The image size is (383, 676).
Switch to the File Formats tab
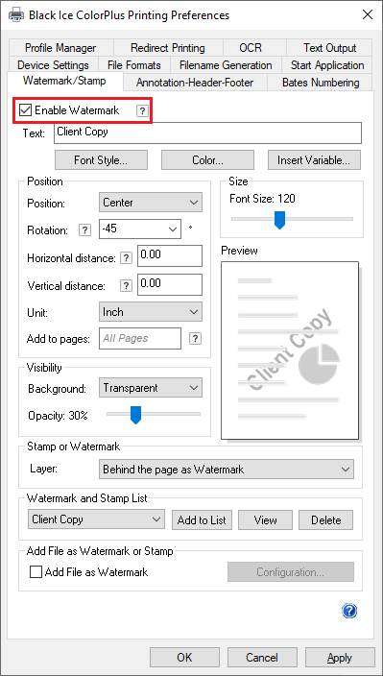click(134, 65)
